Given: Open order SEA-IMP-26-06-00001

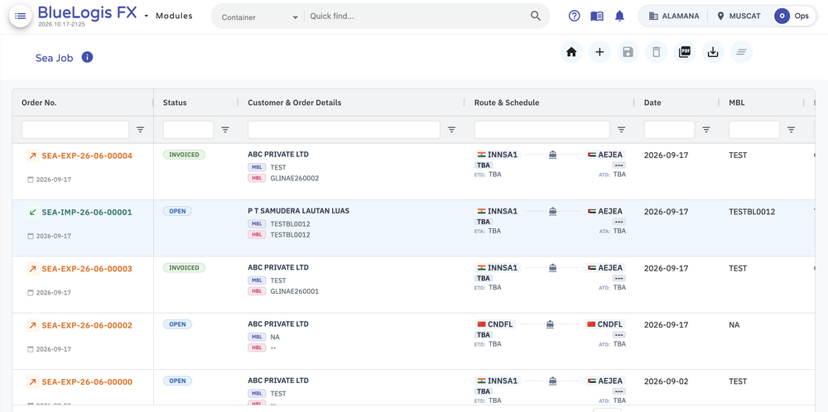Looking at the screenshot, I should 87,213.
